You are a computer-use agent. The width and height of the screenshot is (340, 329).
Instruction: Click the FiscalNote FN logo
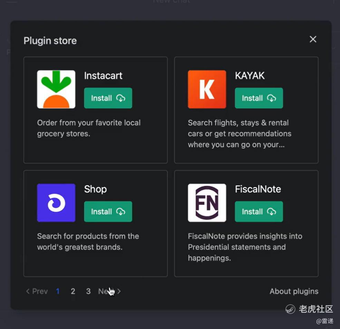point(207,203)
